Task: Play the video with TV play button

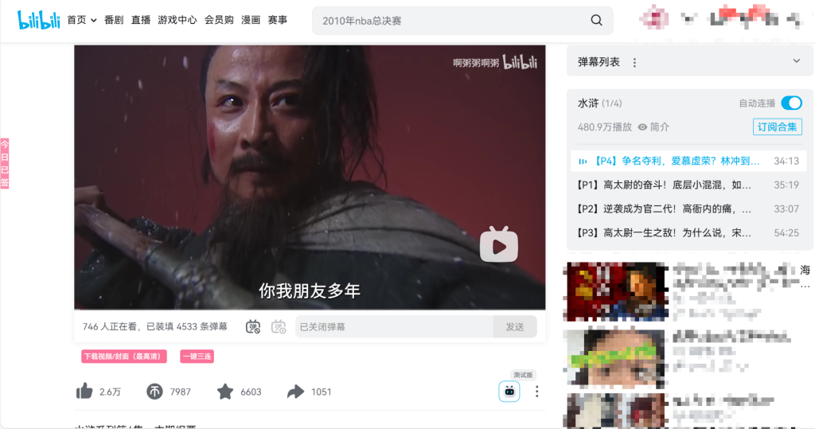Action: tap(499, 244)
